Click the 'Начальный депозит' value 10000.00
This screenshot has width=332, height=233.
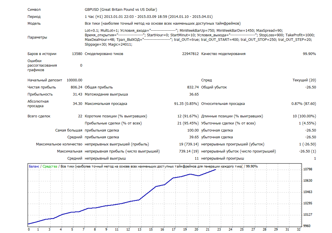[x=74, y=80]
